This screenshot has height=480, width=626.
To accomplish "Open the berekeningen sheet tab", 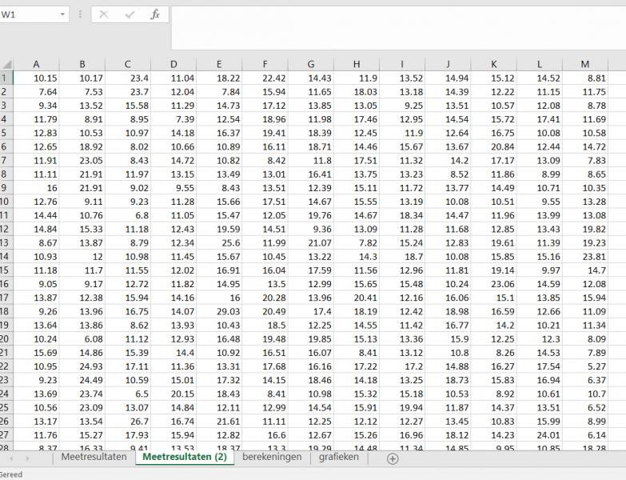I will pyautogui.click(x=272, y=458).
